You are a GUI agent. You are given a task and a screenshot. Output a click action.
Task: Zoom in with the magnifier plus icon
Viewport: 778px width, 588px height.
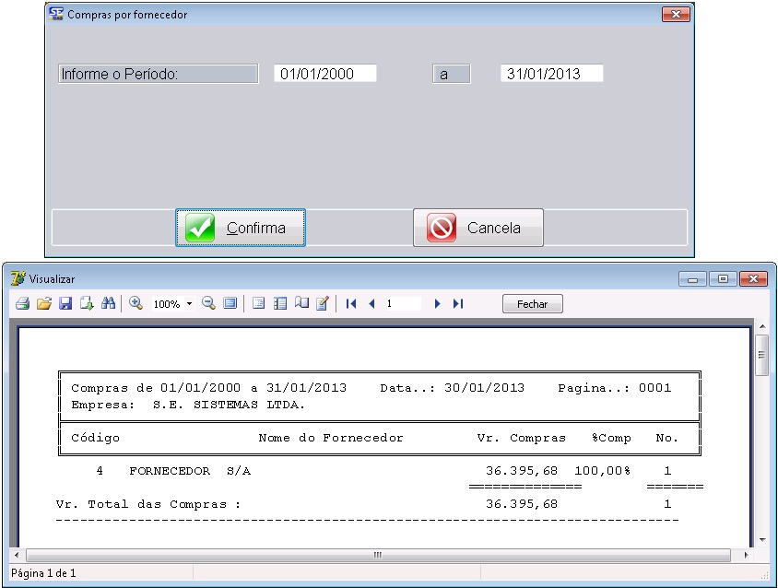136,303
